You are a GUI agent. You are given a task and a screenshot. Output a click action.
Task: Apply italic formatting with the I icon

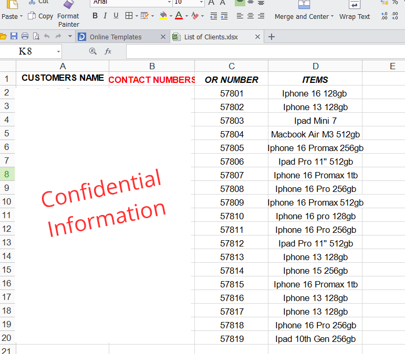tap(105, 16)
